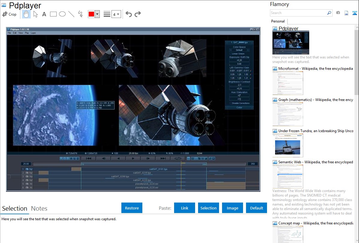Select the freehand scribble tool

[80, 14]
